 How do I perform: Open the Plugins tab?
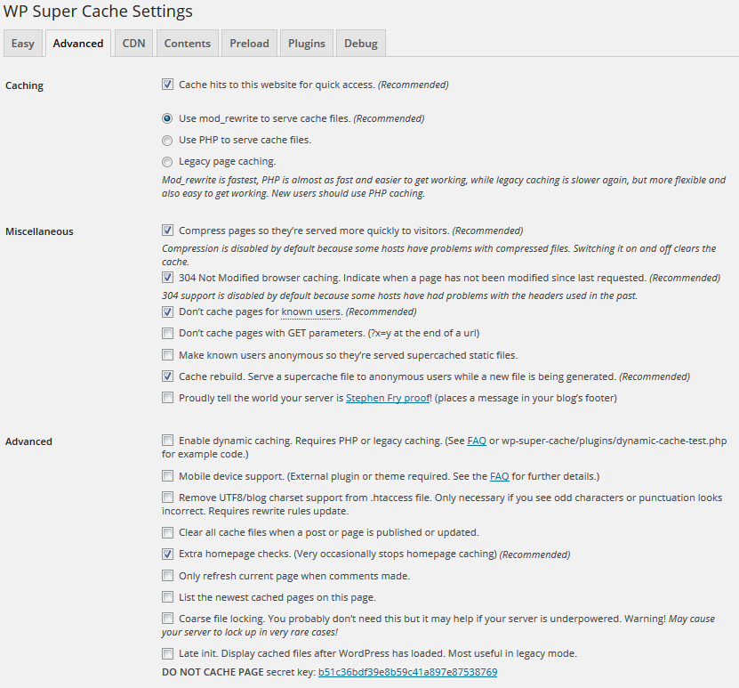(x=307, y=44)
